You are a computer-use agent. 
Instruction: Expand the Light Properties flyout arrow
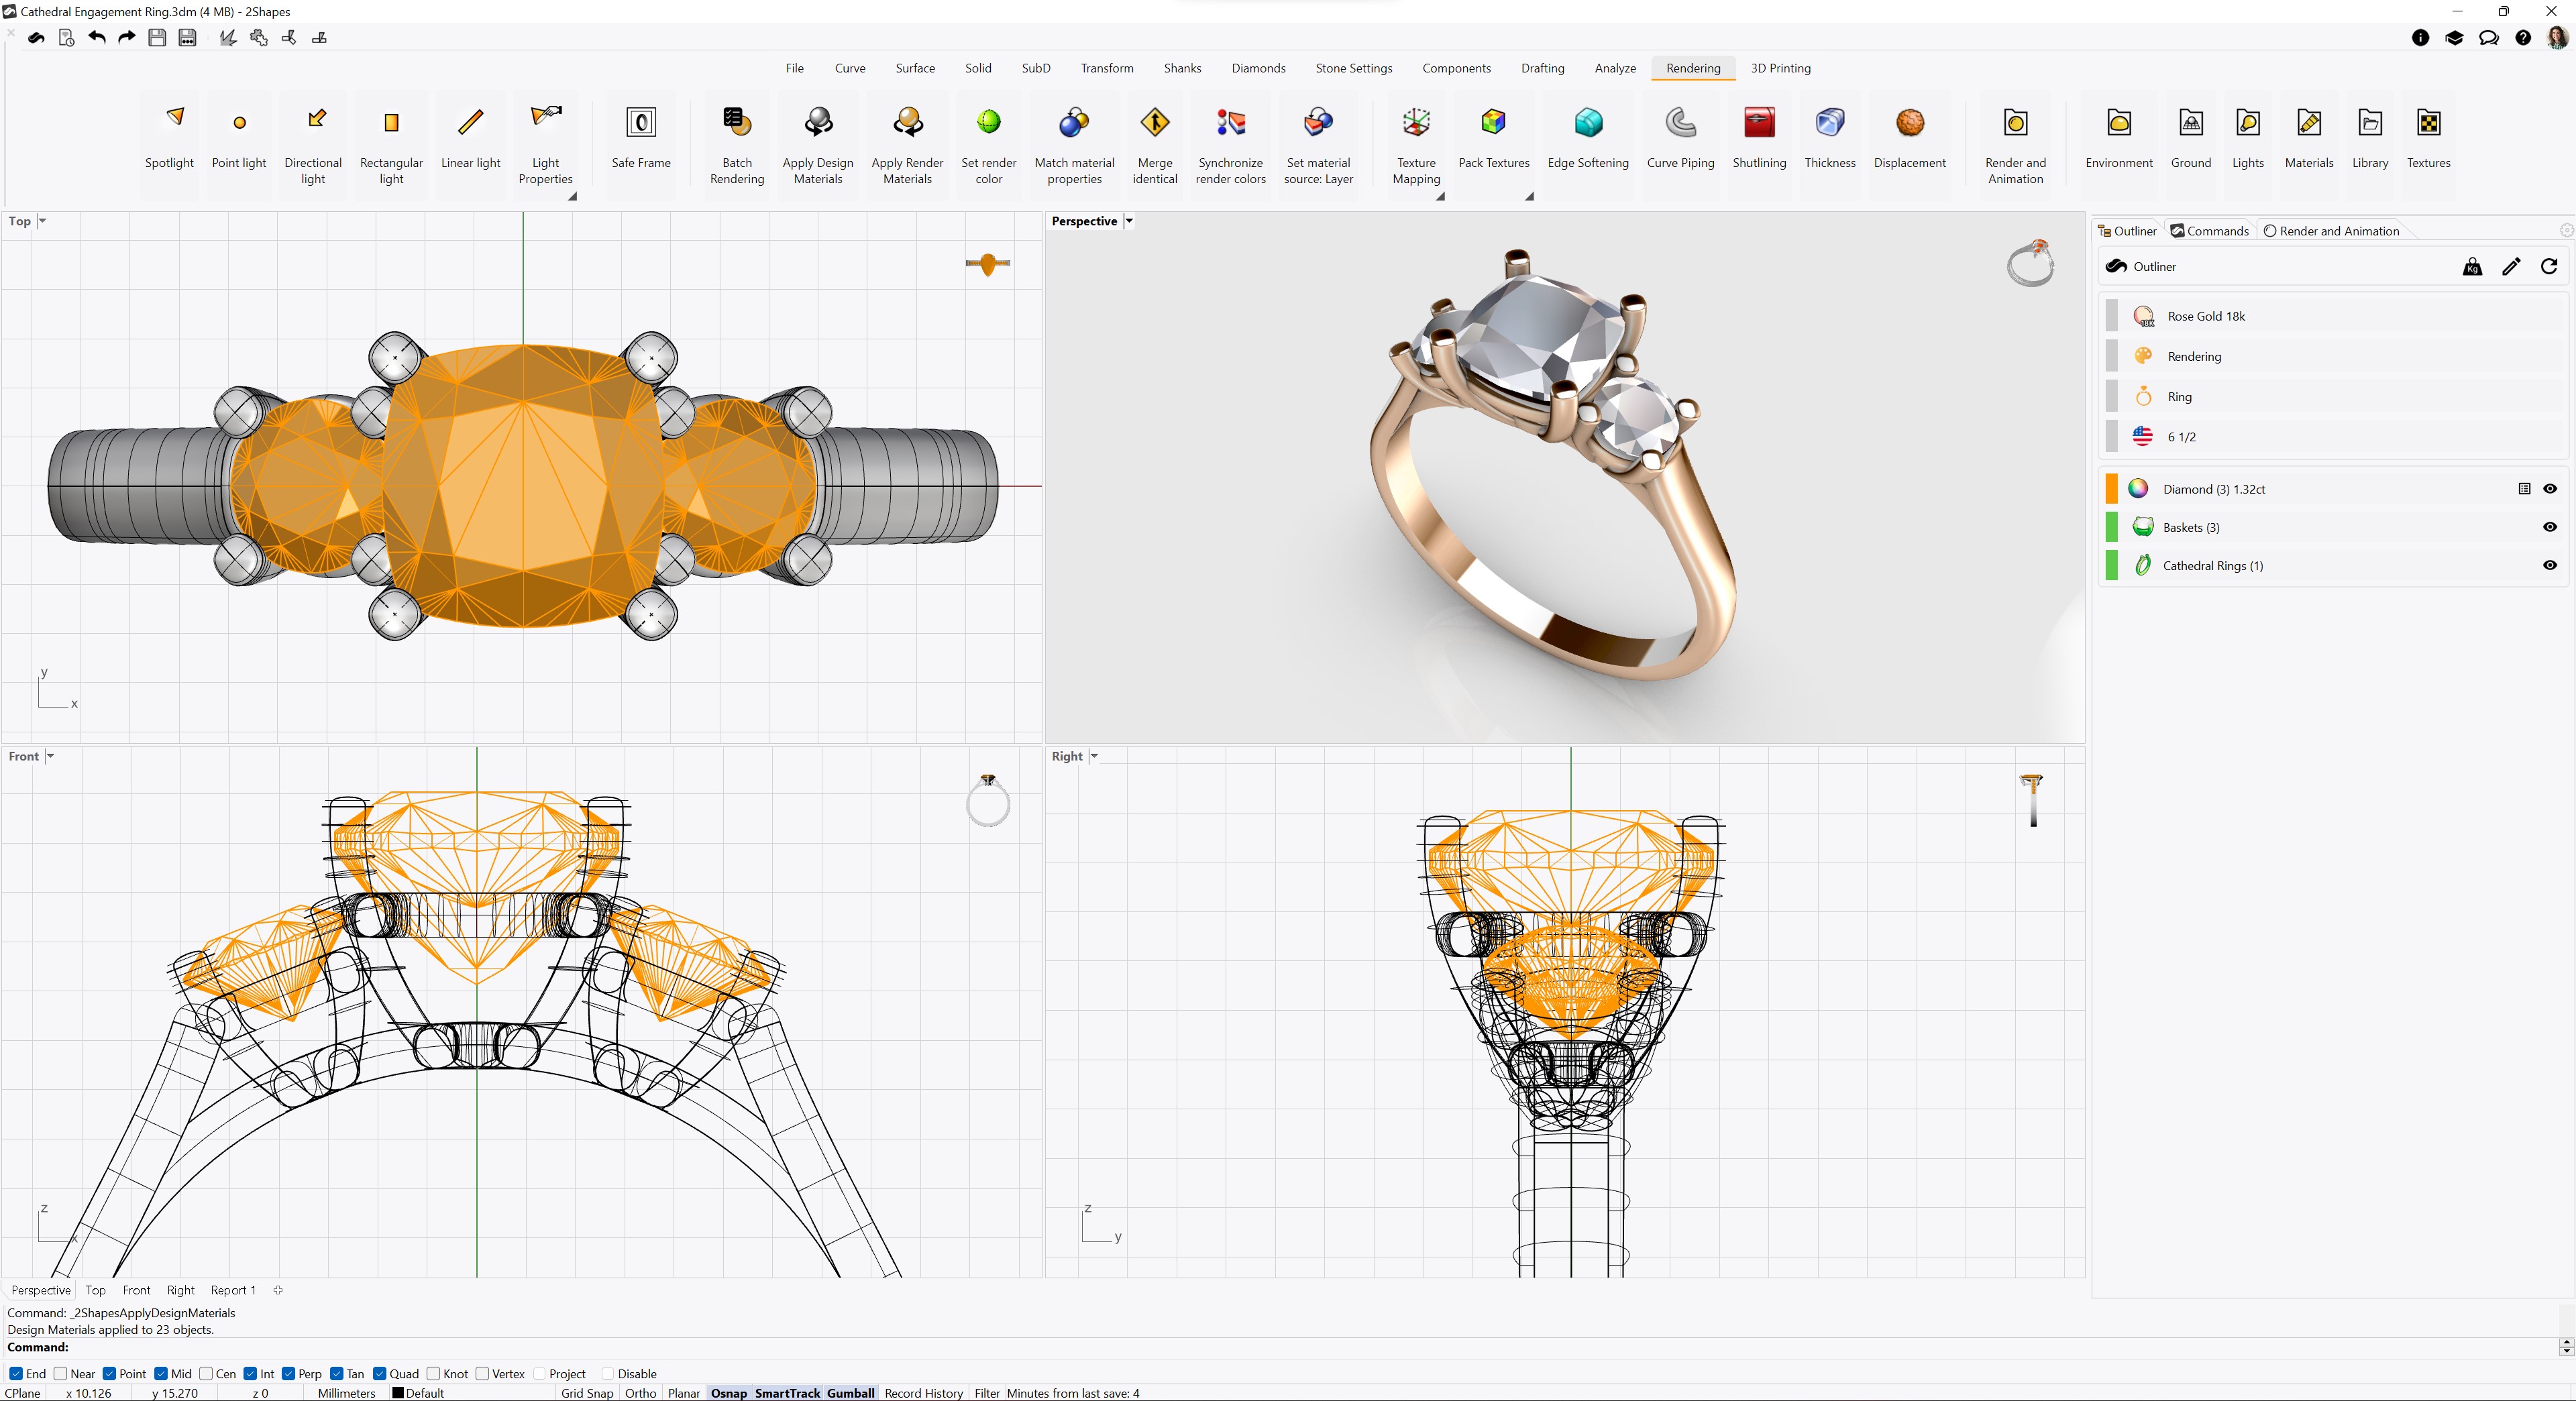pyautogui.click(x=573, y=196)
